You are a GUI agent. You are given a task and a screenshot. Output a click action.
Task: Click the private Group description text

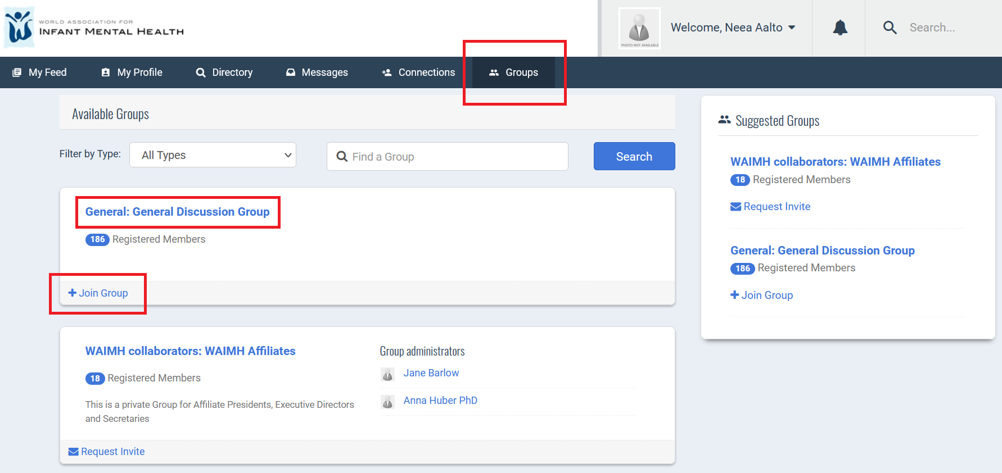[220, 412]
